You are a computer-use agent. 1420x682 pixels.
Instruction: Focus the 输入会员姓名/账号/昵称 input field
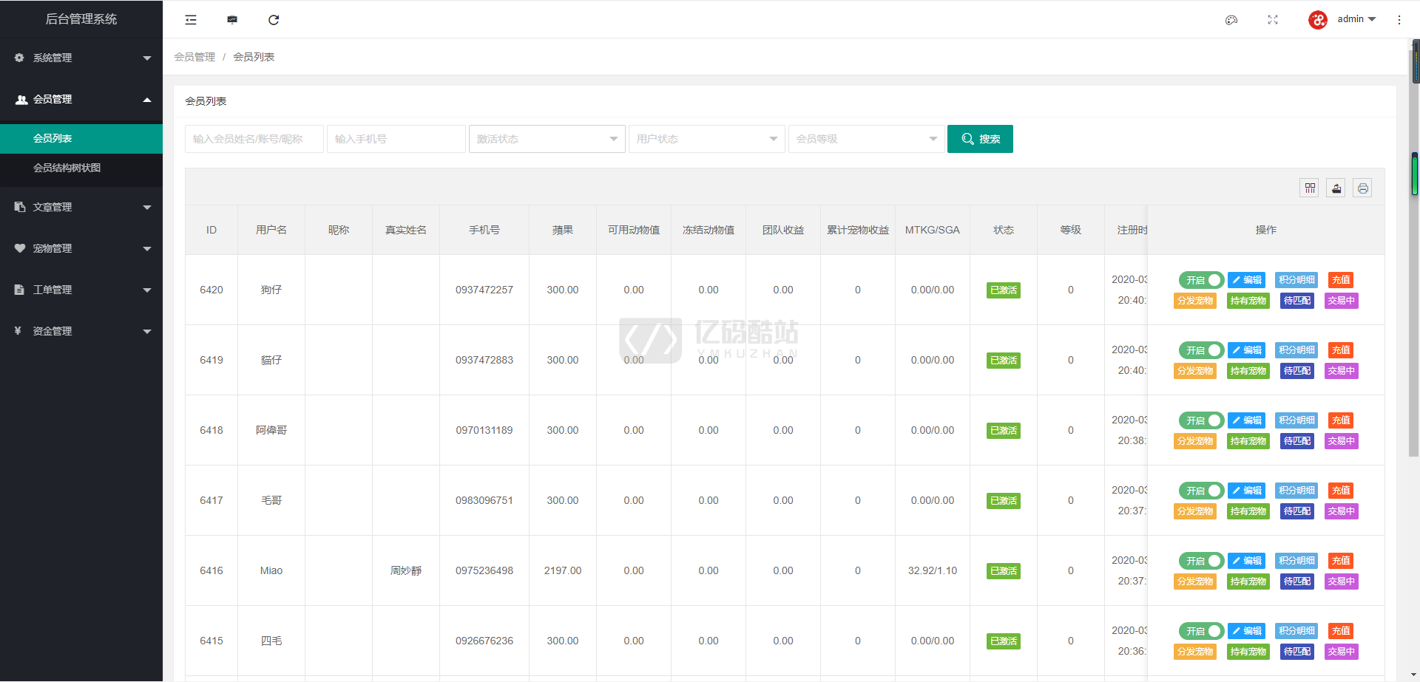(254, 139)
